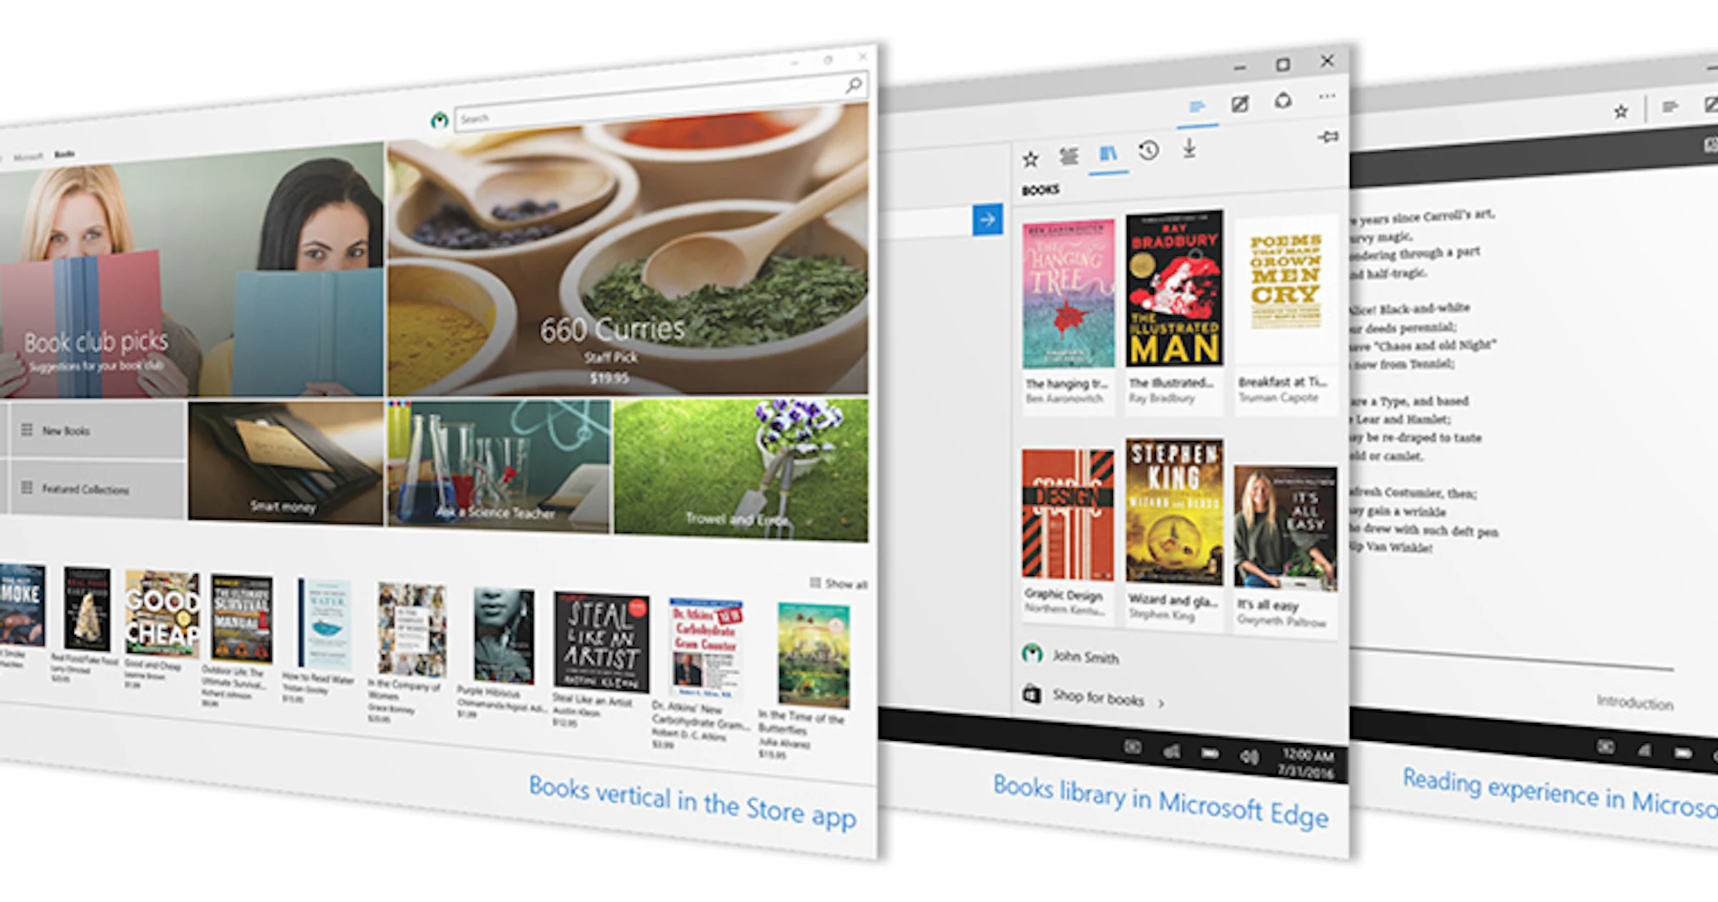Open It's All Easy by Gwyneth Paltrow

1286,528
